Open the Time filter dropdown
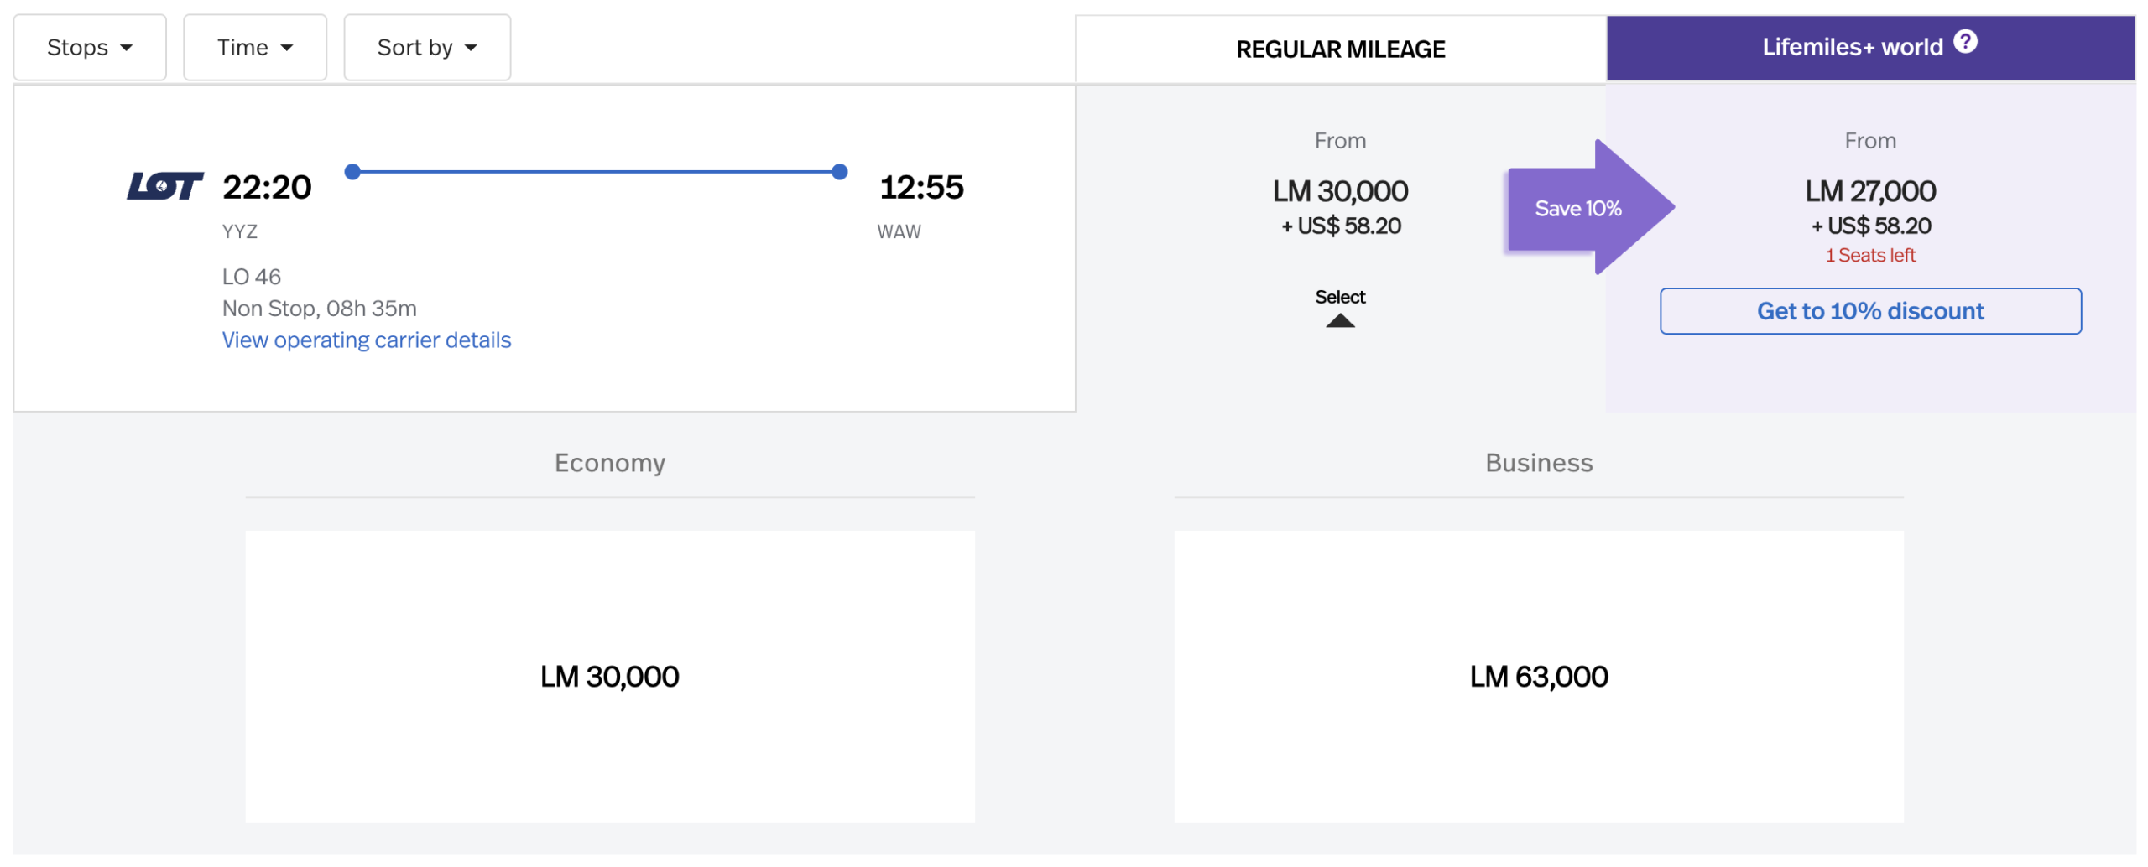Image resolution: width=2148 pixels, height=867 pixels. [x=254, y=47]
